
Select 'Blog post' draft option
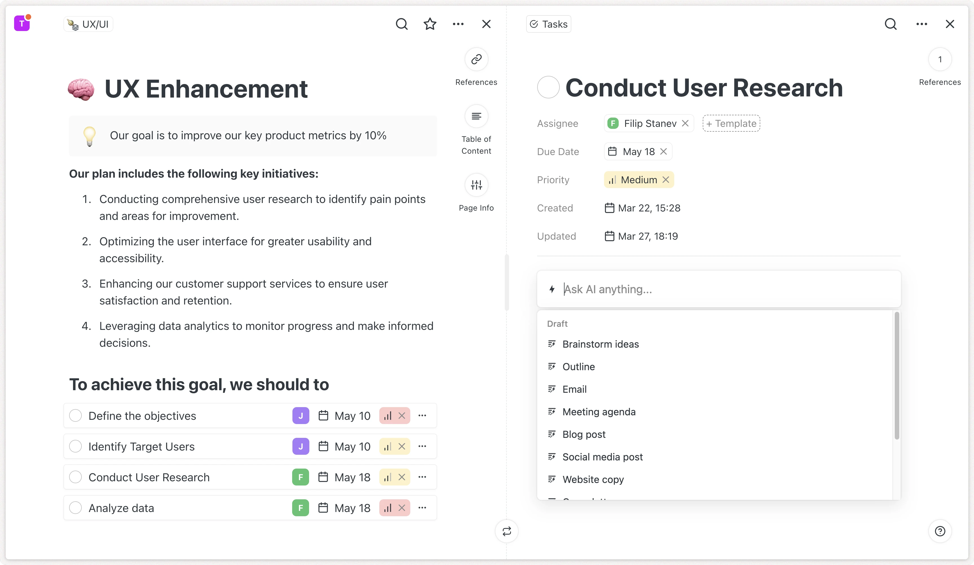[584, 434]
